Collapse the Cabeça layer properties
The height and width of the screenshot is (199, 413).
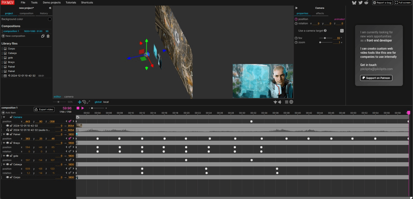coord(4,164)
